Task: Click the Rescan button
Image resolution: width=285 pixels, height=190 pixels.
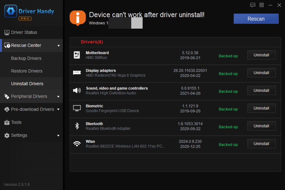Action: [256, 18]
